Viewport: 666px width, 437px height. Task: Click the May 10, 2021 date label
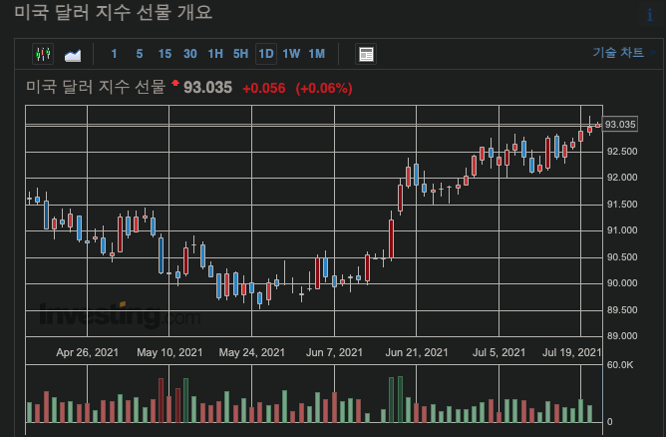[x=169, y=352]
